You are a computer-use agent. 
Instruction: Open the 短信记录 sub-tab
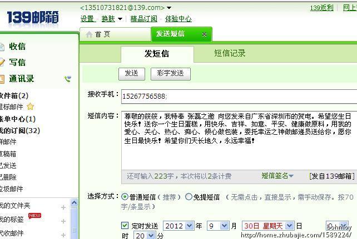click(230, 53)
